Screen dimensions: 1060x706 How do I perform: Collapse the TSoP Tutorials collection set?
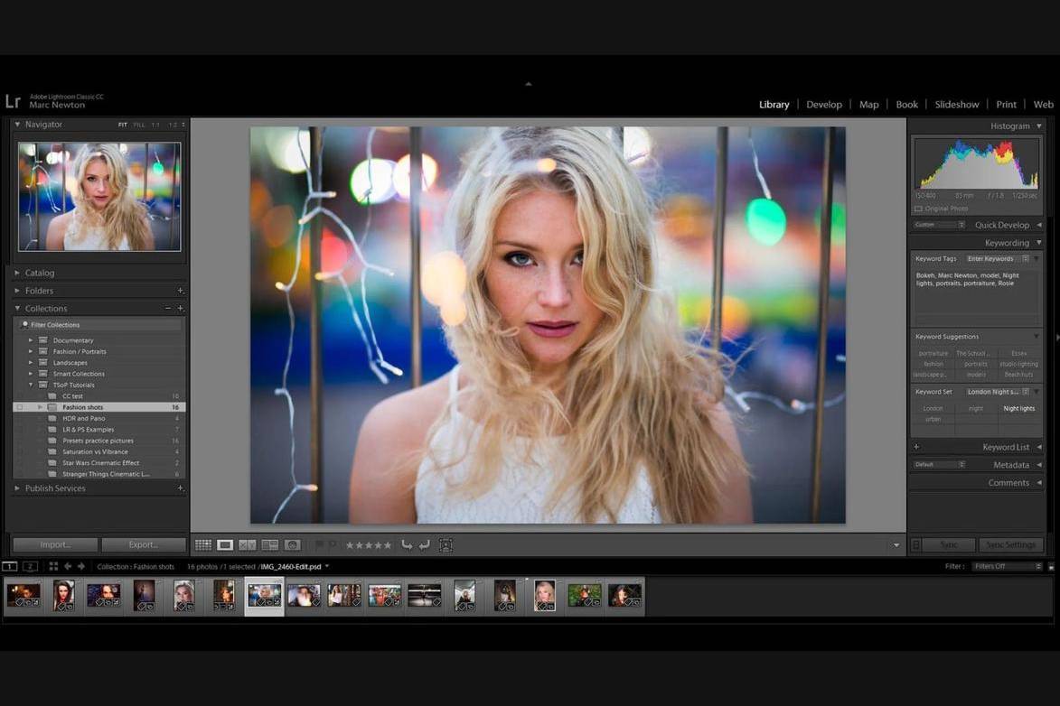coord(31,386)
